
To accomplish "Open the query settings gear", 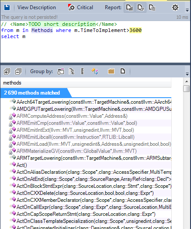I will pyautogui.click(x=175, y=7).
